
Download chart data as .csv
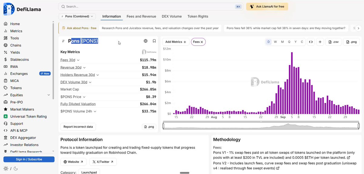tap(333, 42)
